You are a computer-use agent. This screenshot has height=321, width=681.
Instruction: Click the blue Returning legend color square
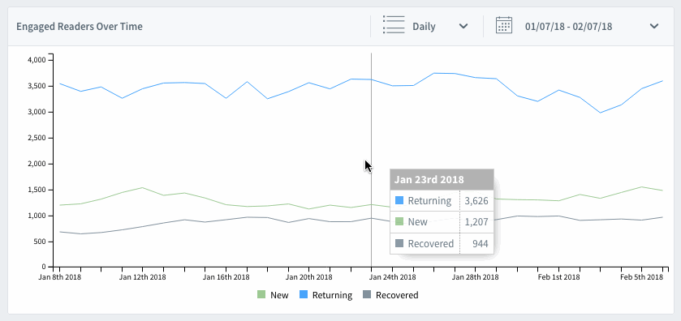click(x=304, y=294)
